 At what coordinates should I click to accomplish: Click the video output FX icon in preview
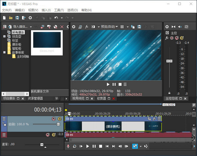pos(87,27)
